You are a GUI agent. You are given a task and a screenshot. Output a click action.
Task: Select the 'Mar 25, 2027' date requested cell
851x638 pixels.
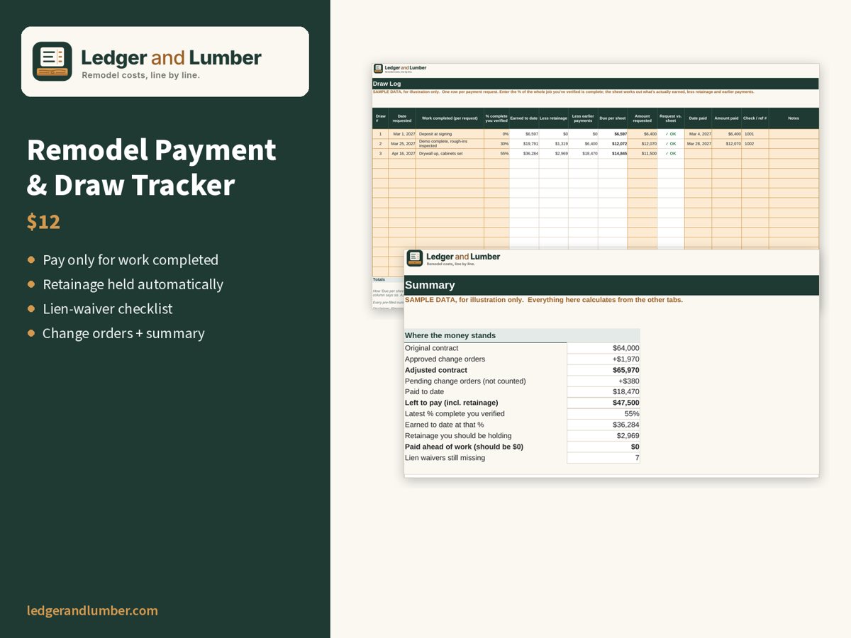click(402, 144)
